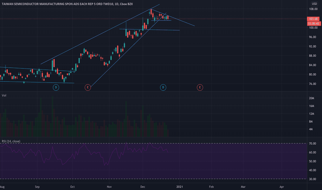
Task: Click the Feb label on time axis
Action: coord(211,187)
